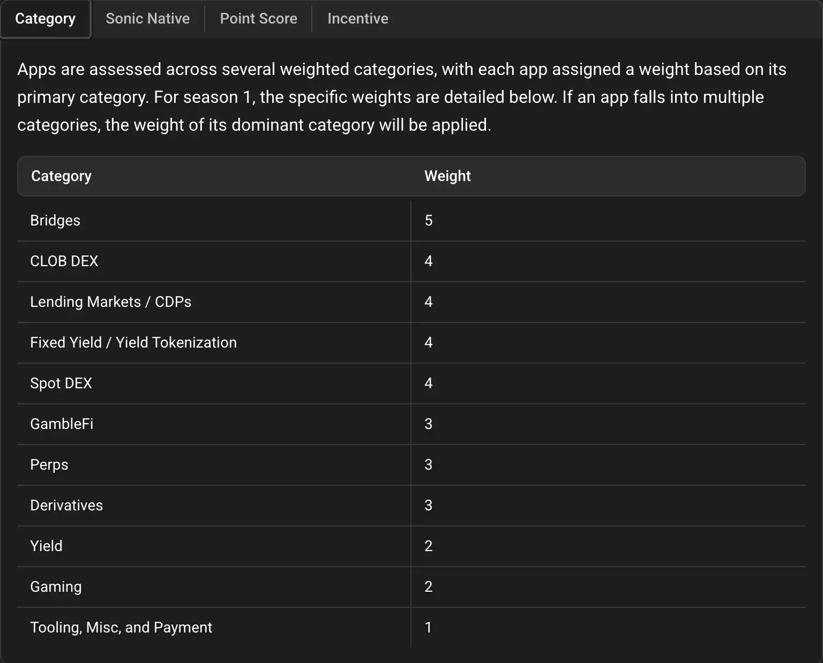Select the Tooling, Misc, and Payment row
This screenshot has width=823, height=663.
click(x=121, y=628)
